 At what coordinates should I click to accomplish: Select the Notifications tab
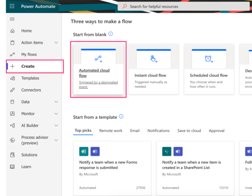coord(158,131)
